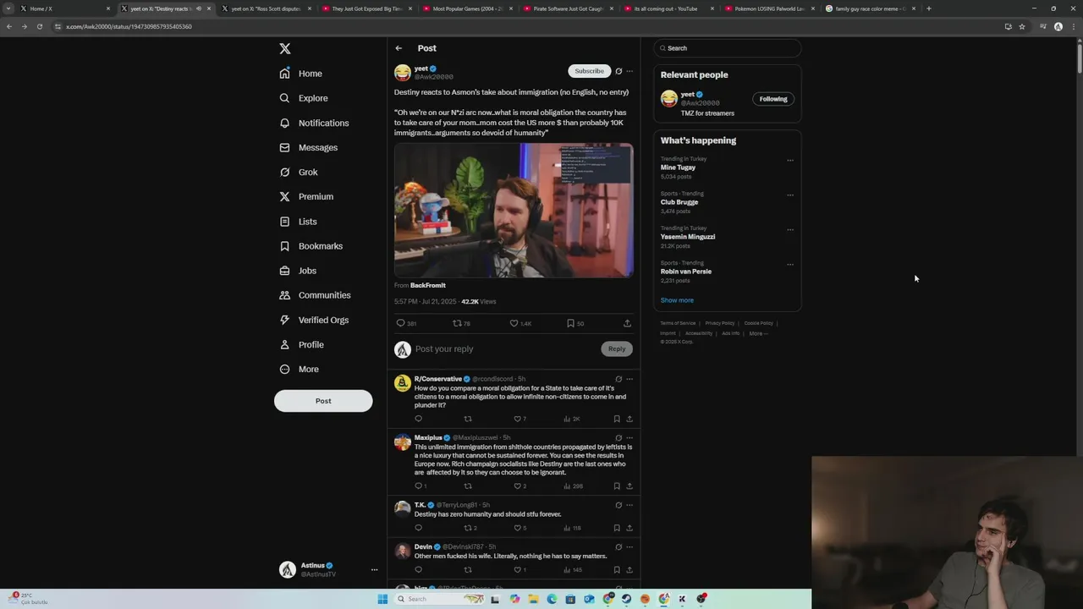Screen dimensions: 1083x609
Task: Repost the R/Conservative reply
Action: pos(468,419)
